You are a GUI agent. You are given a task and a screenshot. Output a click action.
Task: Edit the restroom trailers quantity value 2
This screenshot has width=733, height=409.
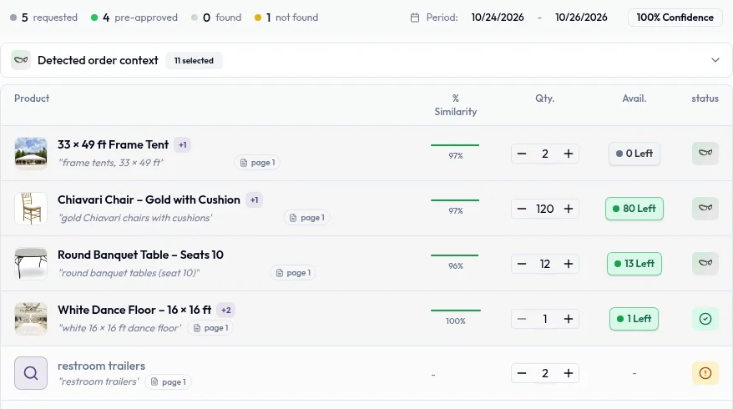544,373
